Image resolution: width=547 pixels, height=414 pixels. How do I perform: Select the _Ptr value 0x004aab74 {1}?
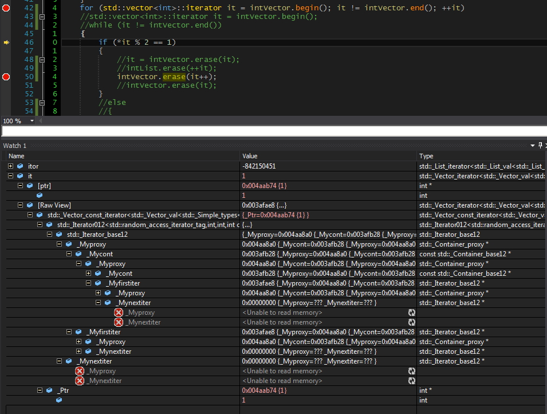[264, 390]
